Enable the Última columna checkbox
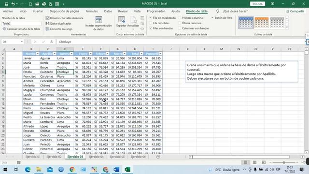The image size is (309, 174). click(x=180, y=23)
